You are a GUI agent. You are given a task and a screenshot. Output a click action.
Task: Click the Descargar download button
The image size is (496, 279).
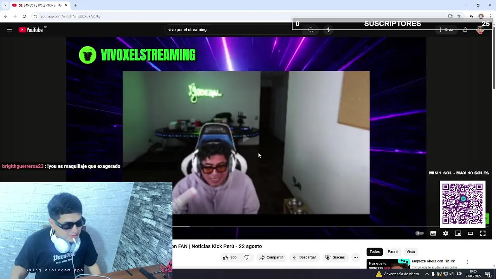click(x=304, y=257)
